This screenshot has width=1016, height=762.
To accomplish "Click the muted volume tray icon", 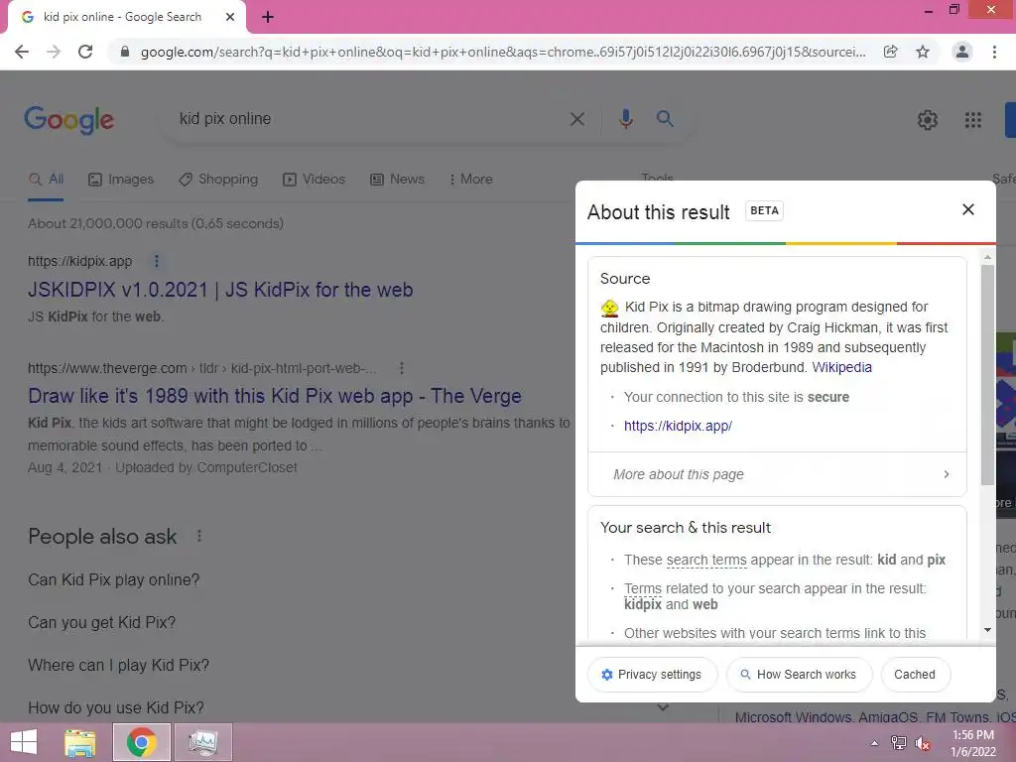I will tap(923, 743).
